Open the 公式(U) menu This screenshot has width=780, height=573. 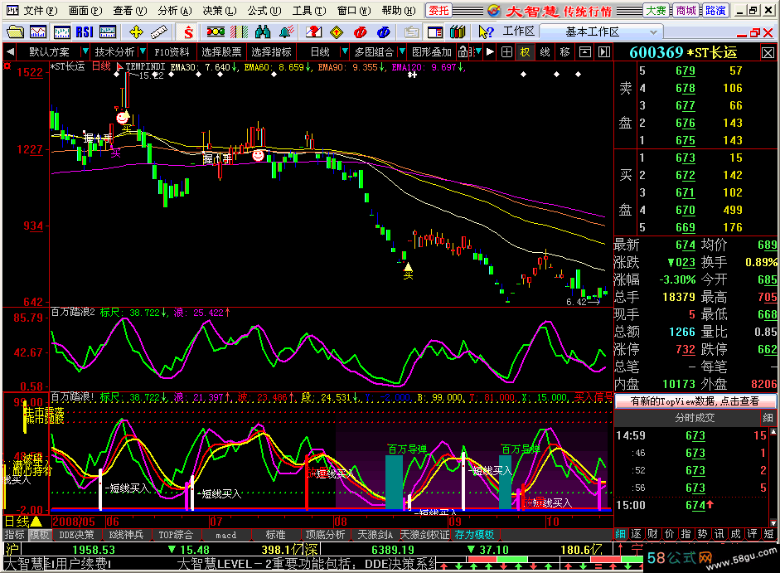click(264, 11)
